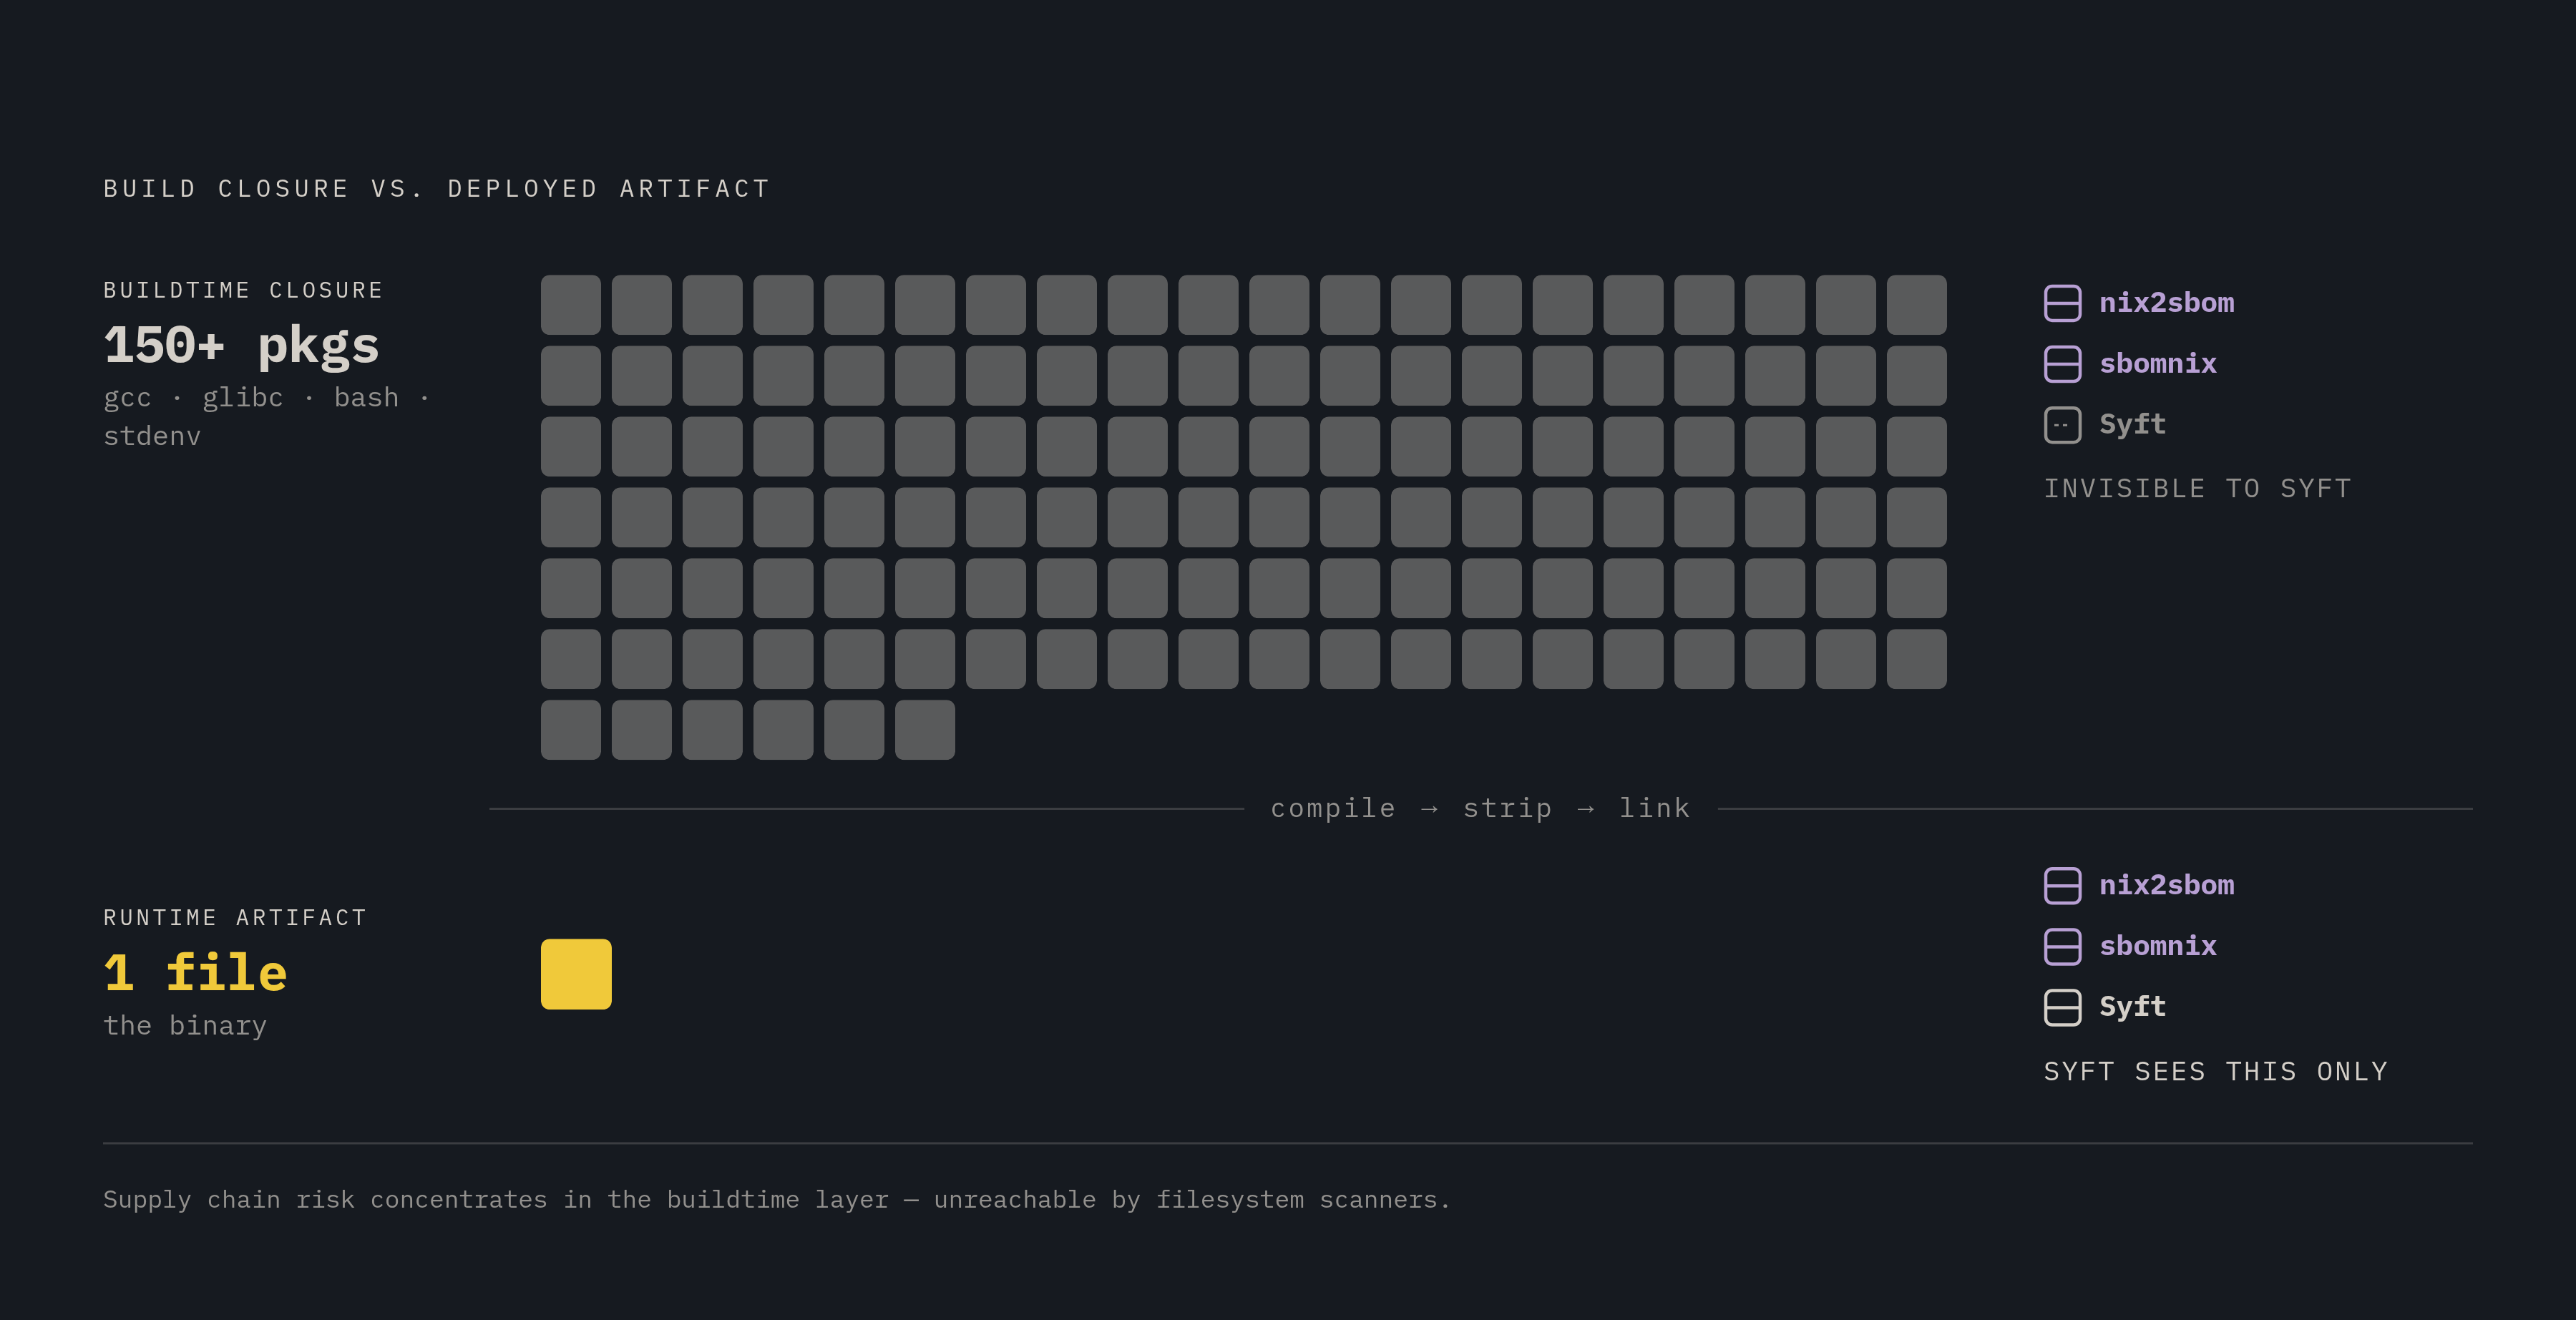Viewport: 2576px width, 1320px height.
Task: Click the sbomnix icon in runtime legend
Action: (x=2062, y=946)
